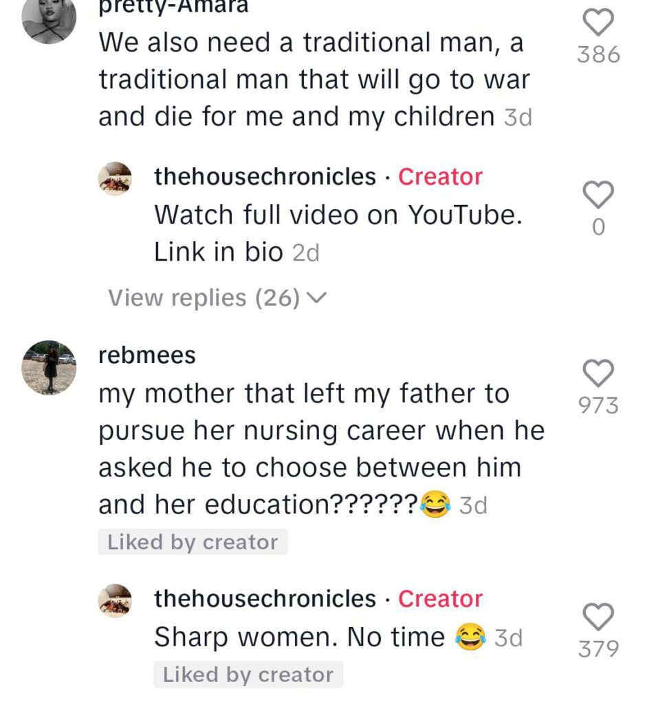Like the creator's 'Watch full video' reply
Viewport: 645px width, 704px height.
pyautogui.click(x=598, y=195)
